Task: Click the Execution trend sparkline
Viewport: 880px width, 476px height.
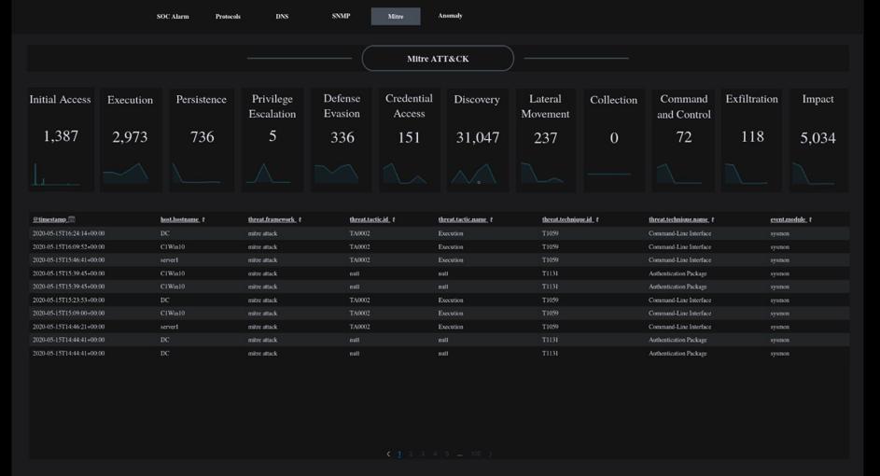Action: (129, 173)
